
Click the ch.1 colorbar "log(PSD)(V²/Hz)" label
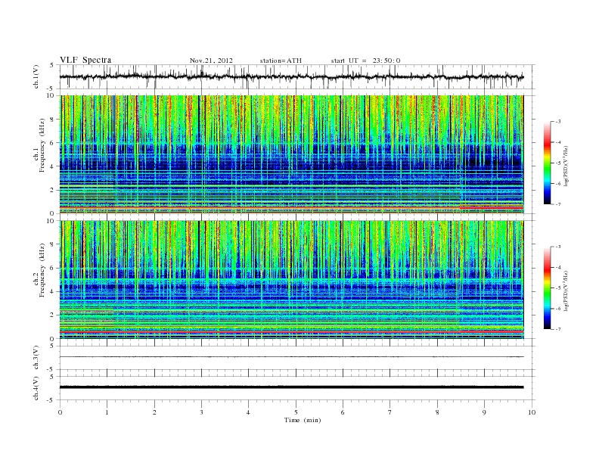[x=566, y=166]
